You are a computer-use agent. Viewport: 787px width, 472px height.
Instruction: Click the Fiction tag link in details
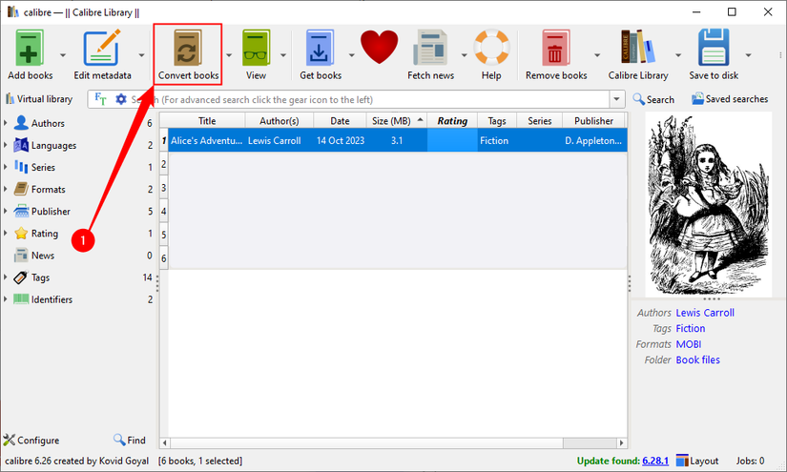click(690, 329)
